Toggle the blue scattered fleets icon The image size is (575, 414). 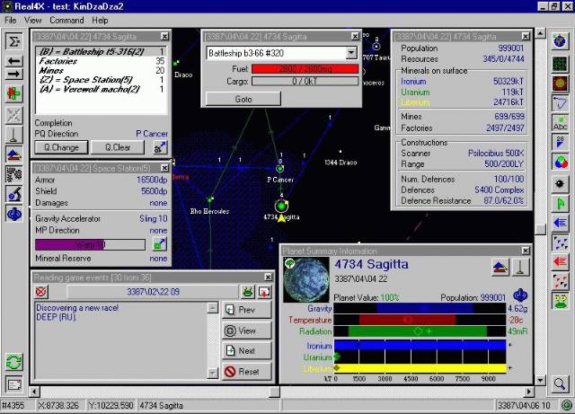point(560,242)
